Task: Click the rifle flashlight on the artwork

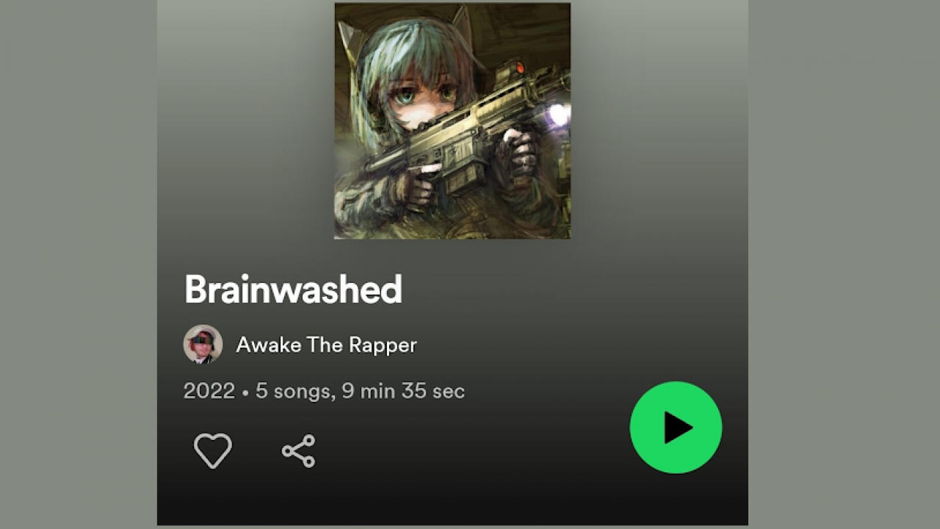Action: [x=557, y=114]
